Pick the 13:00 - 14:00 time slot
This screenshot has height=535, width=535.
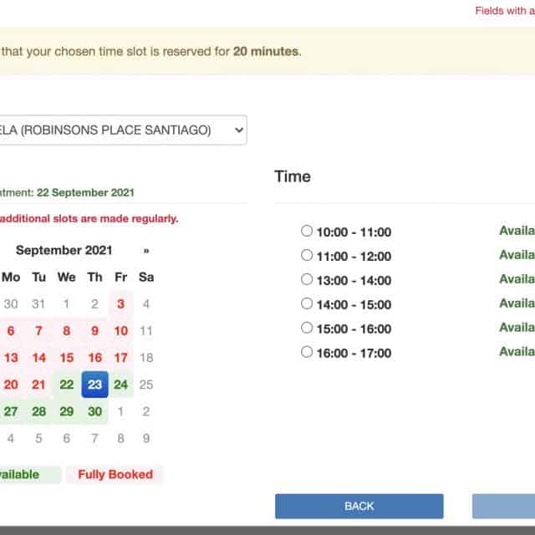coord(307,280)
